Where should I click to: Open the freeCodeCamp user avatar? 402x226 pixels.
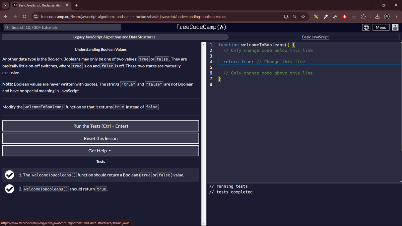pyautogui.click(x=395, y=27)
